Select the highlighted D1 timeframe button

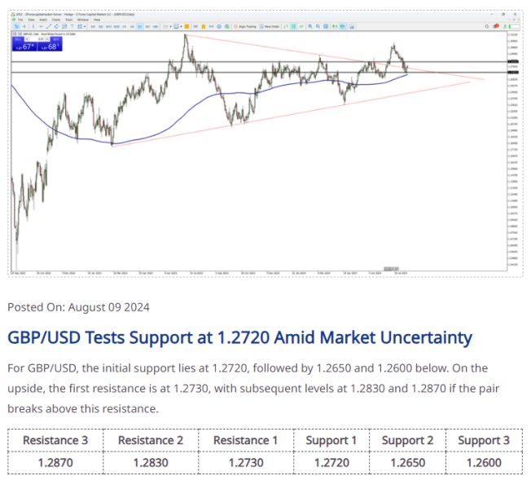[140, 26]
